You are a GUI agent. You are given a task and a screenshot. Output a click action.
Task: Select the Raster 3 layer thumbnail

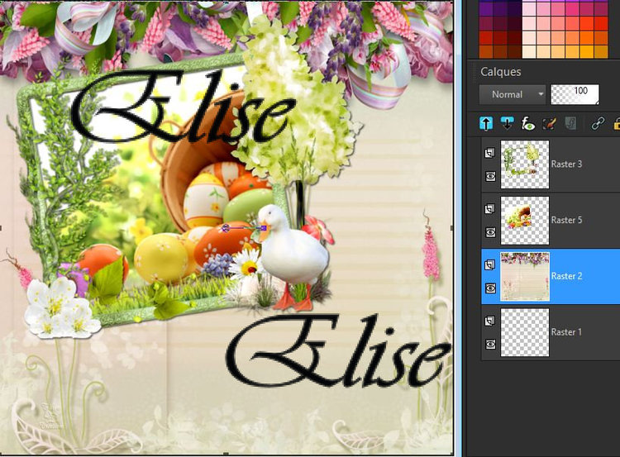coord(525,164)
